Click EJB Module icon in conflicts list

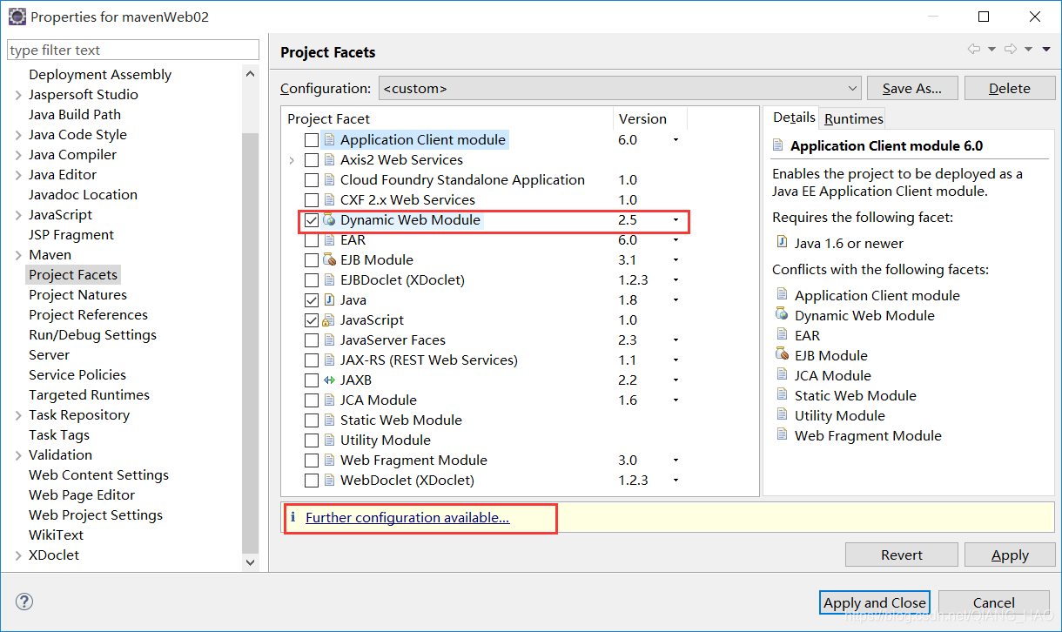[x=781, y=355]
